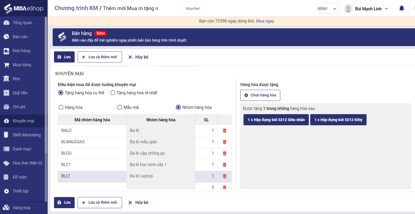
Task: Follow the Mua ngay link
Action: (x=265, y=21)
